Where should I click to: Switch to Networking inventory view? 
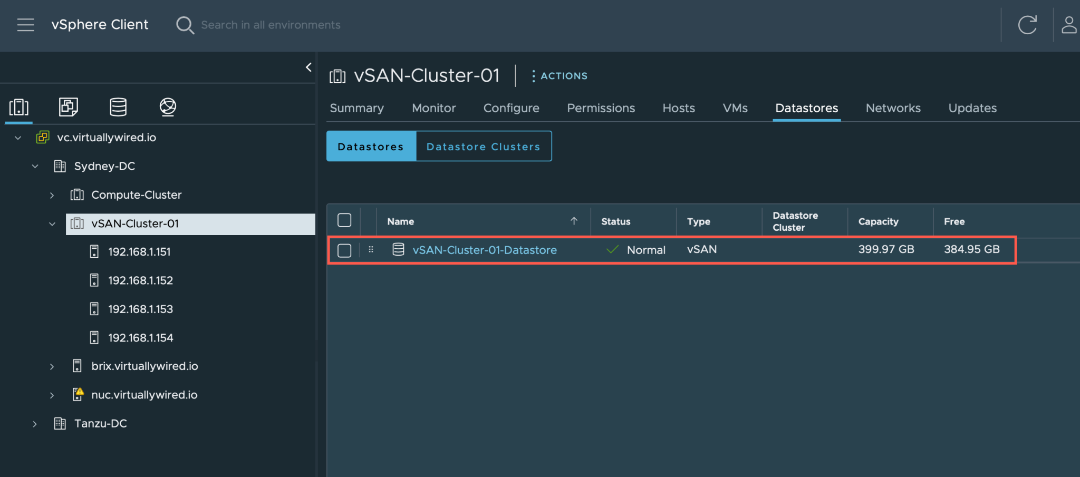pos(168,107)
